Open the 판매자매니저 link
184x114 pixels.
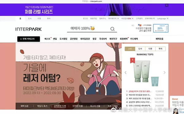(x=150, y=18)
